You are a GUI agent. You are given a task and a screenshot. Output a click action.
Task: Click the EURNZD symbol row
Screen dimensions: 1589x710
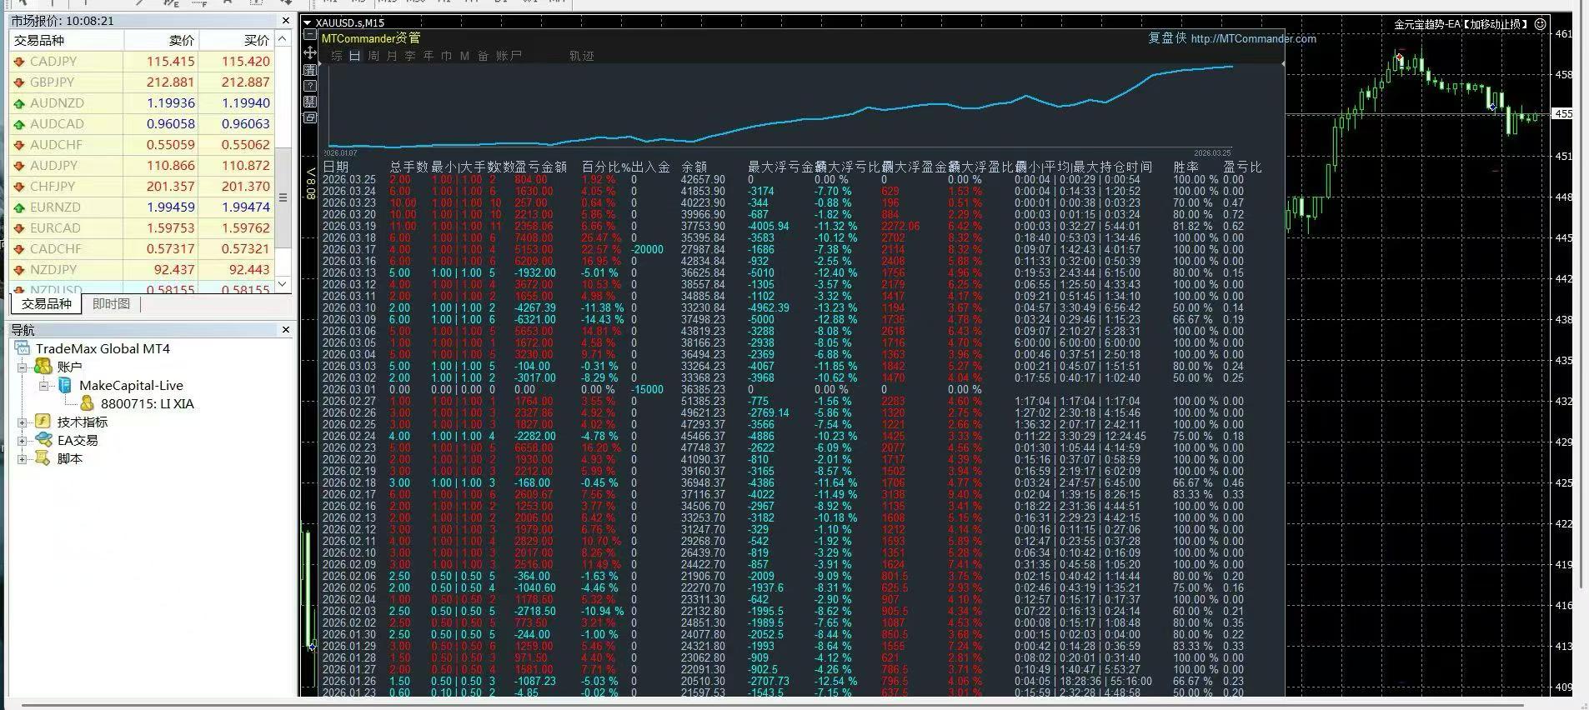pyautogui.click(x=143, y=207)
